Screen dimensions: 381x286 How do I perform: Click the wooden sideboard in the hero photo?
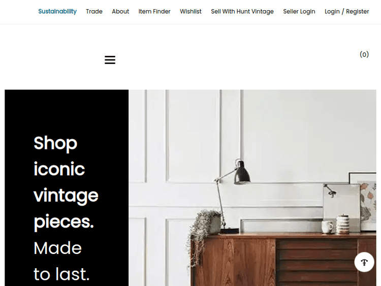click(283, 260)
